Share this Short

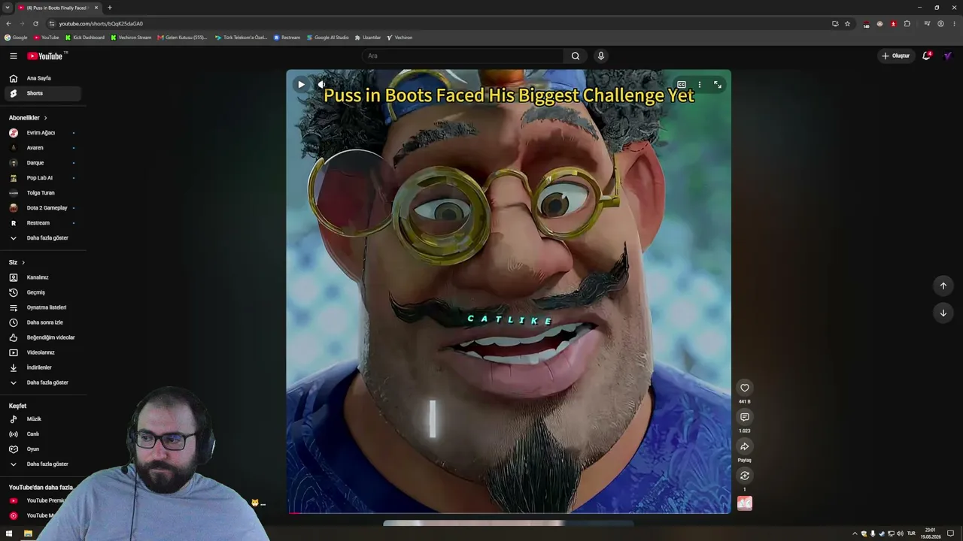click(x=745, y=446)
